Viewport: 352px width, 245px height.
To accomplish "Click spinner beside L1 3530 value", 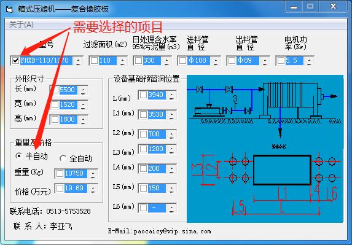I will pyautogui.click(x=171, y=115).
